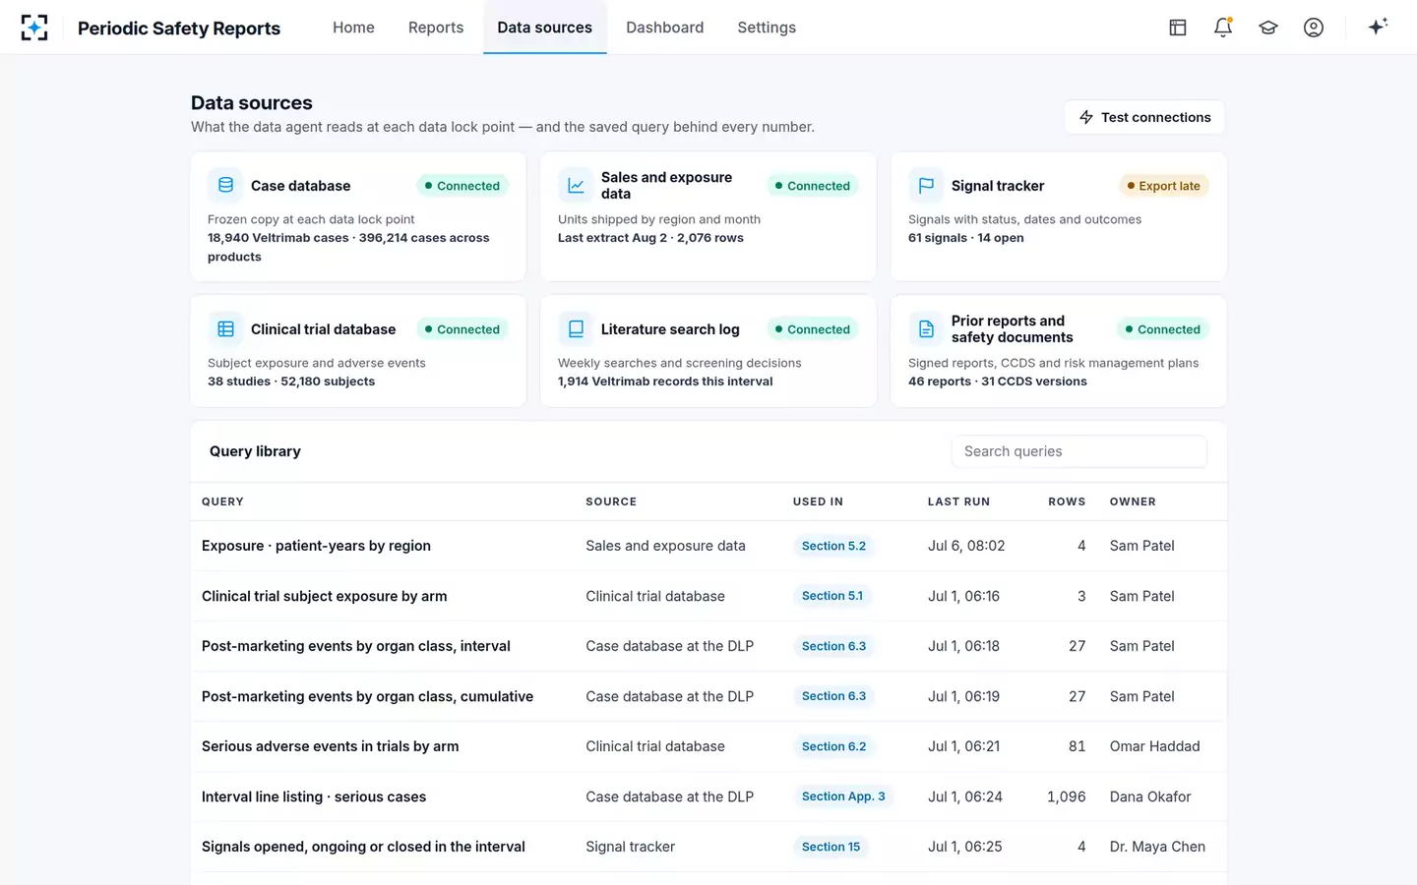The image size is (1417, 885).
Task: Open the Section 6.2 tag
Action: click(833, 746)
